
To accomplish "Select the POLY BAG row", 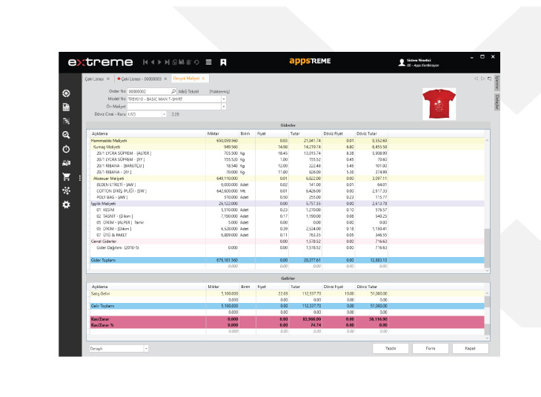I will click(287, 197).
